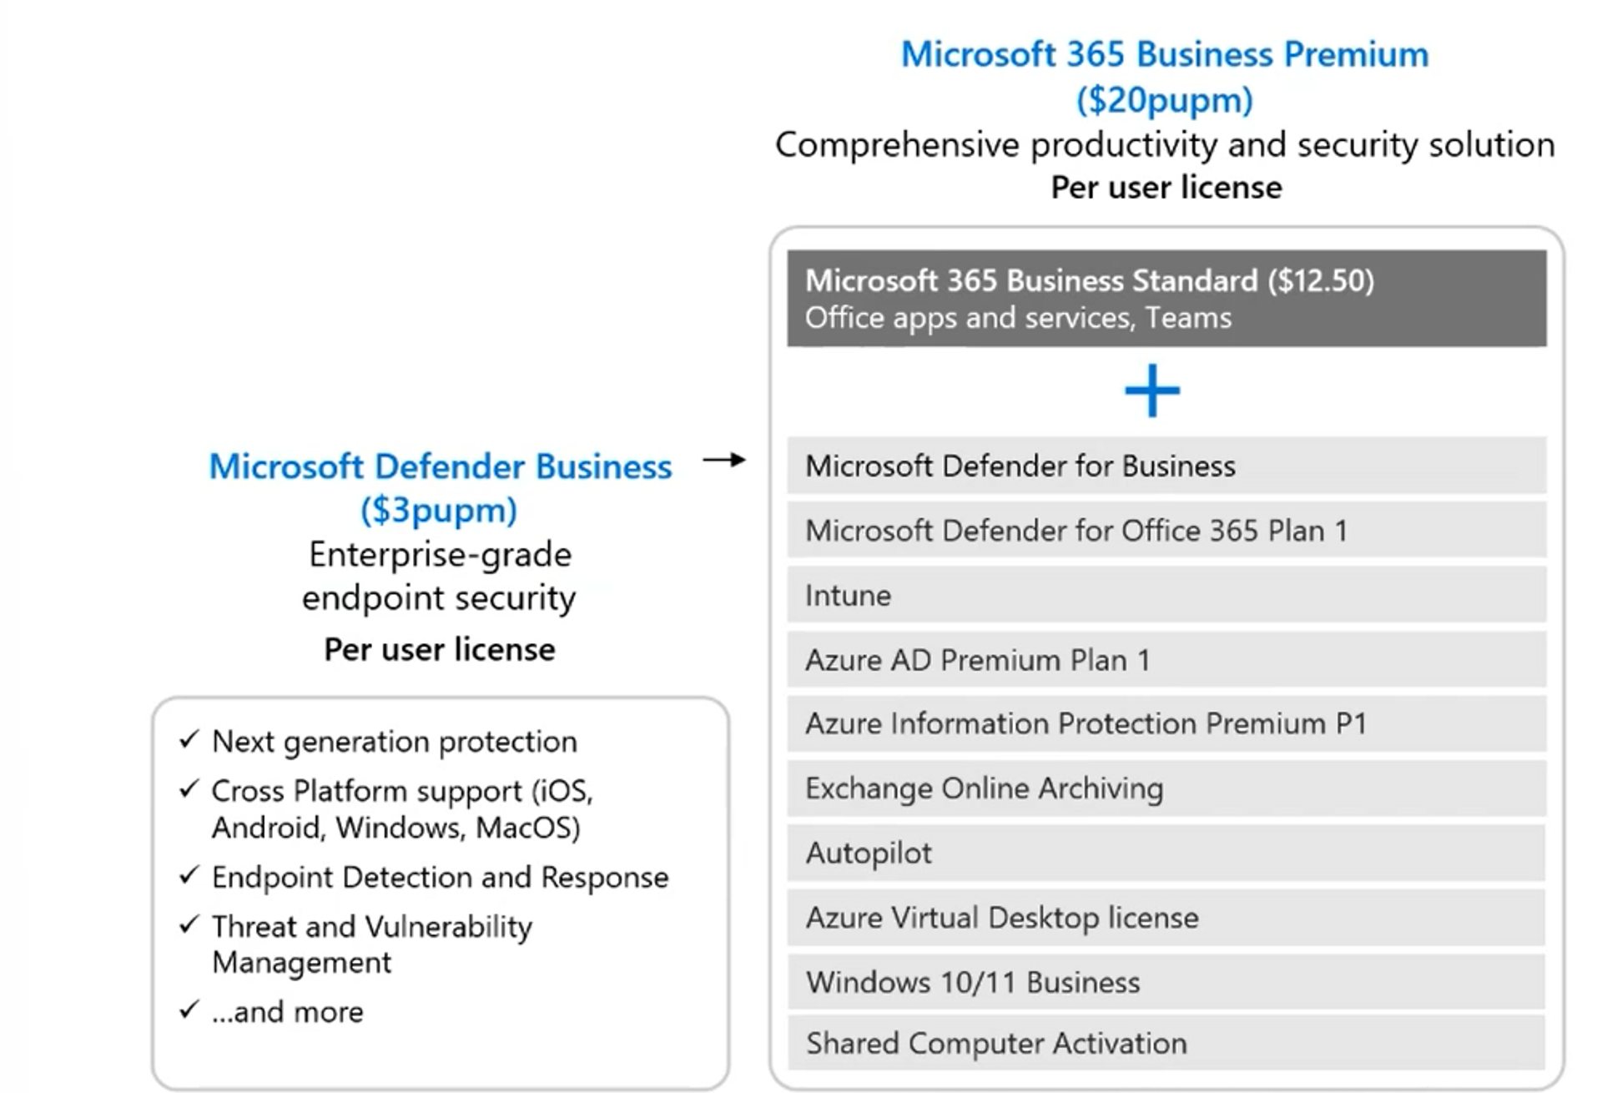
Task: Click the Windows 10/11 Business row
Action: [1166, 982]
